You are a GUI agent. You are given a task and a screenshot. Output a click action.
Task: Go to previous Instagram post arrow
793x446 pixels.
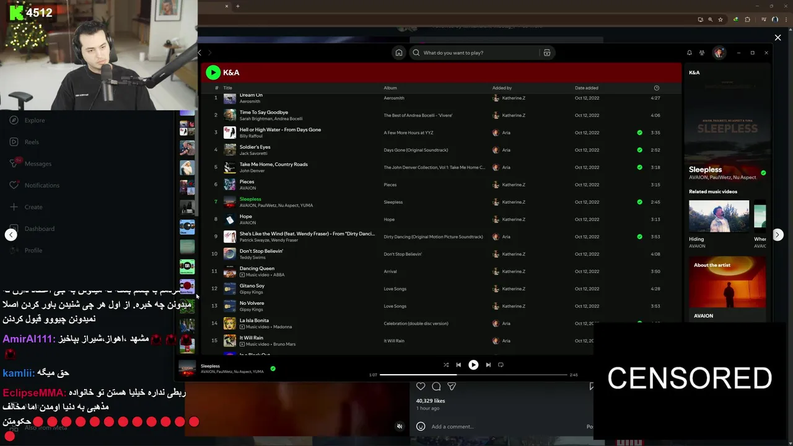(11, 235)
